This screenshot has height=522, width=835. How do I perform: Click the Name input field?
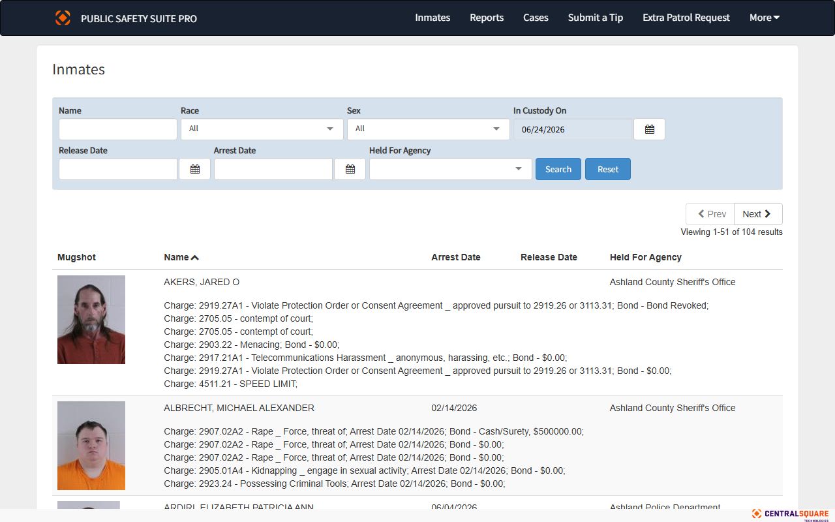(118, 129)
